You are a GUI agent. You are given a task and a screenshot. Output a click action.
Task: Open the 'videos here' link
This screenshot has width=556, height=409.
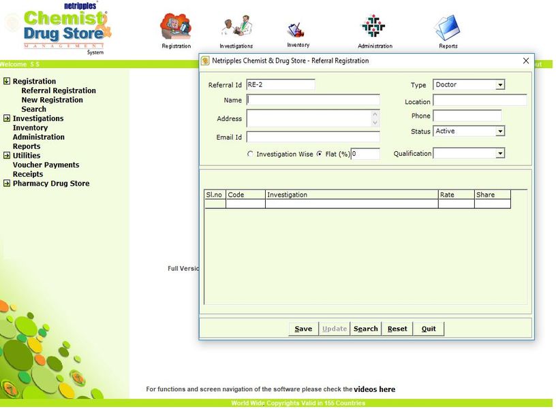[x=375, y=389]
